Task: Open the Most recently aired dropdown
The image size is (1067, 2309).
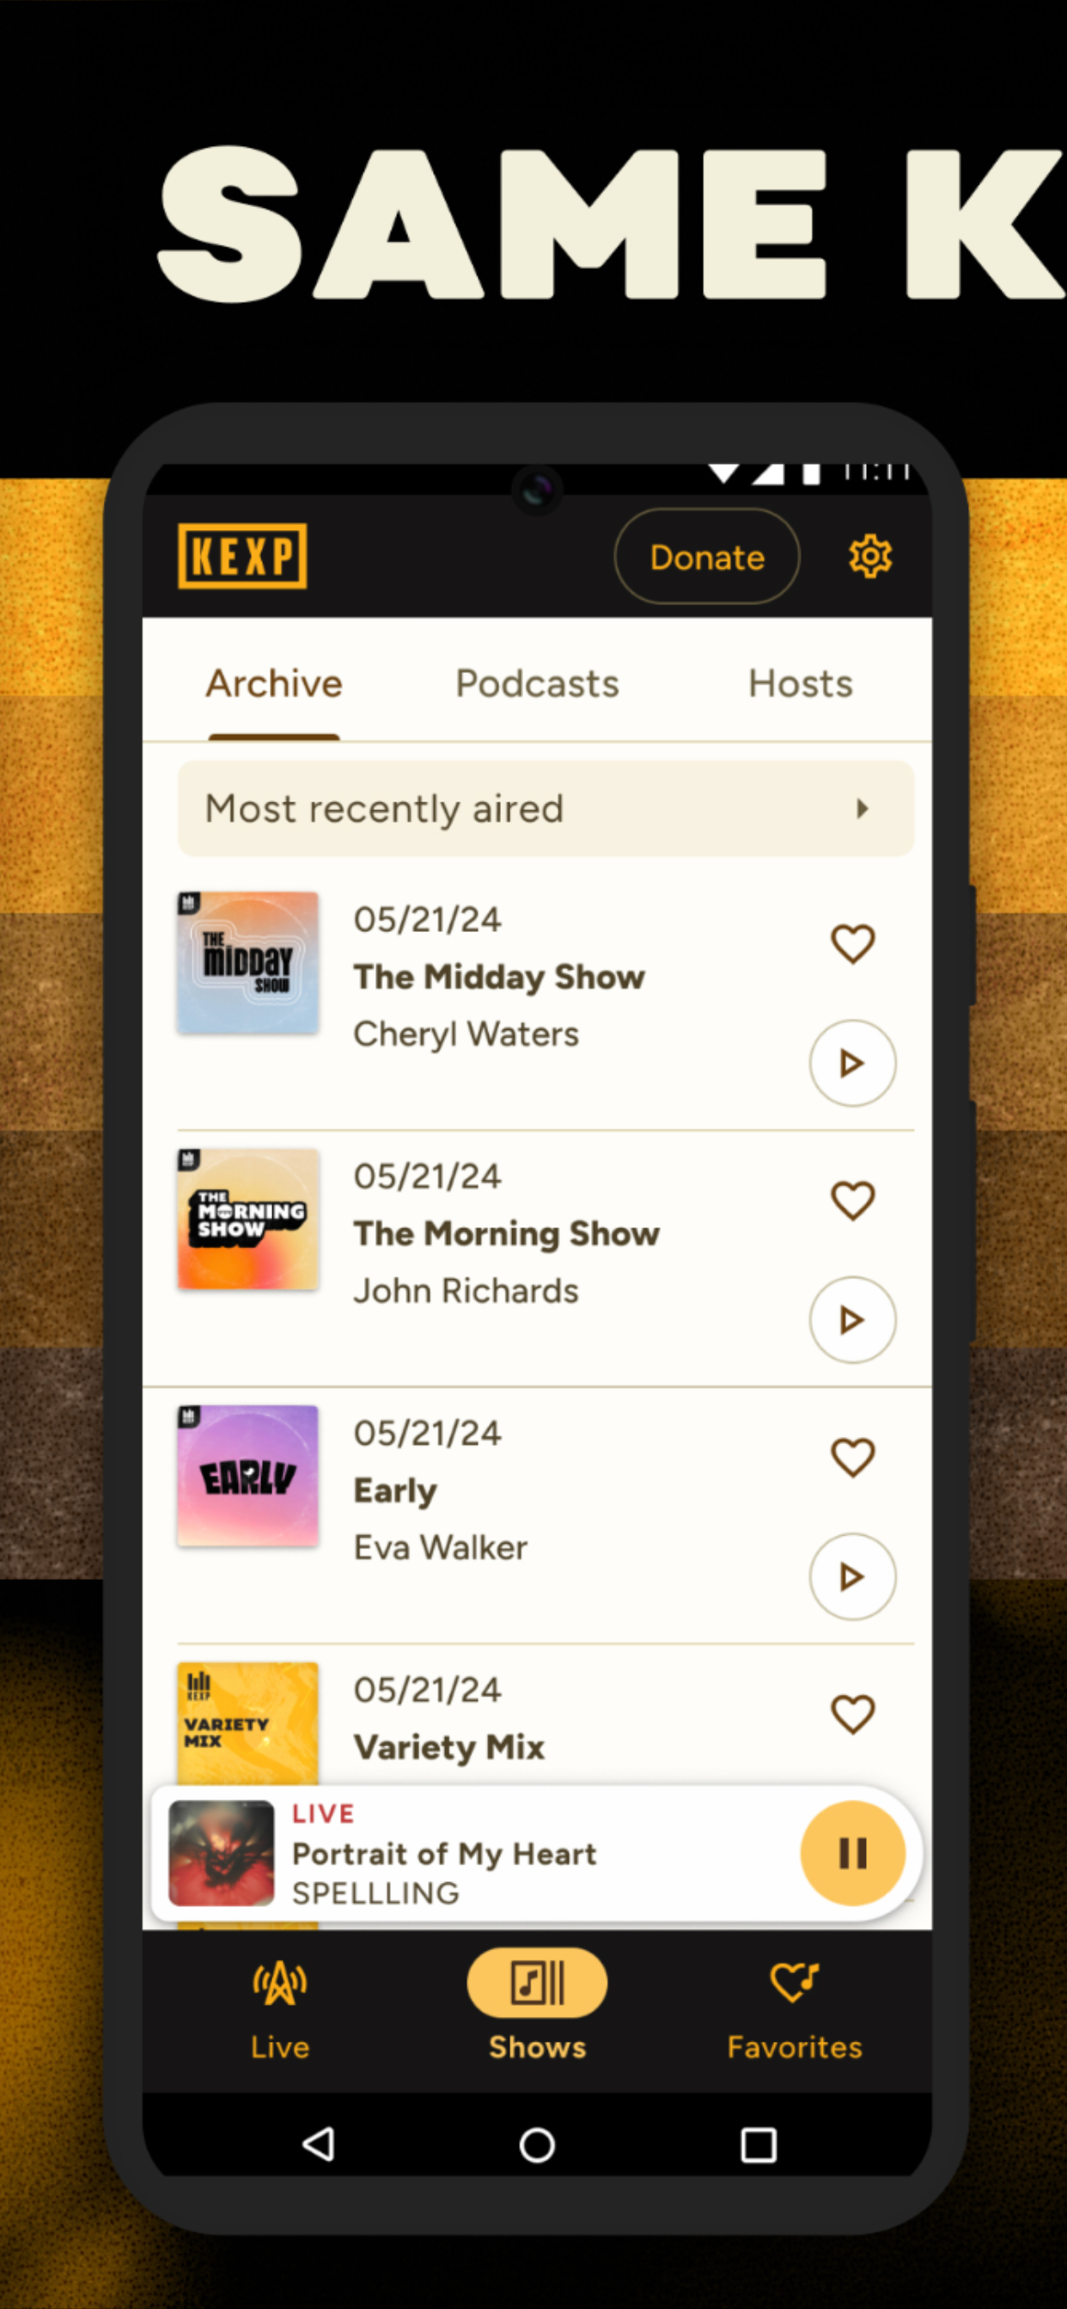Action: (x=546, y=808)
